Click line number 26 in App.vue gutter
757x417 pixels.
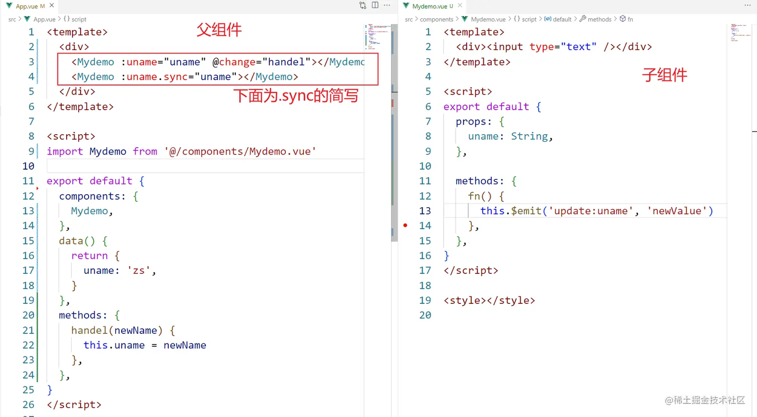point(29,404)
